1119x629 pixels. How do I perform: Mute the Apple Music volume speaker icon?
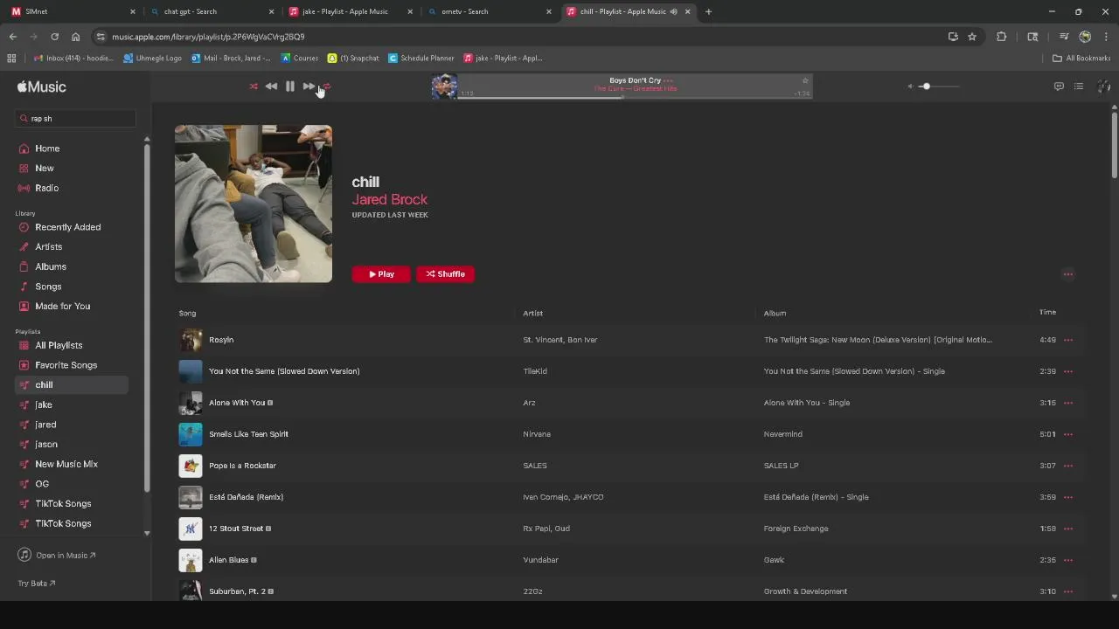click(x=910, y=86)
